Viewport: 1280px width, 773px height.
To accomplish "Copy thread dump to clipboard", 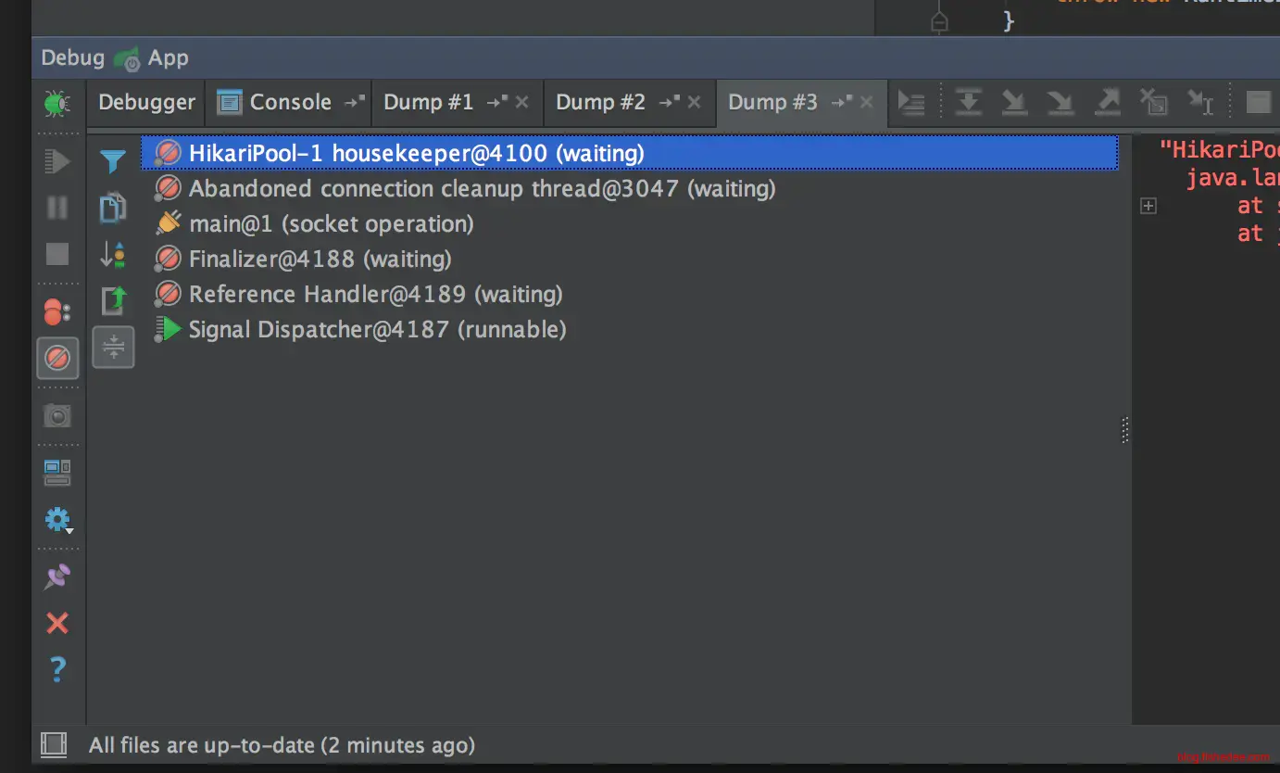I will tap(113, 209).
